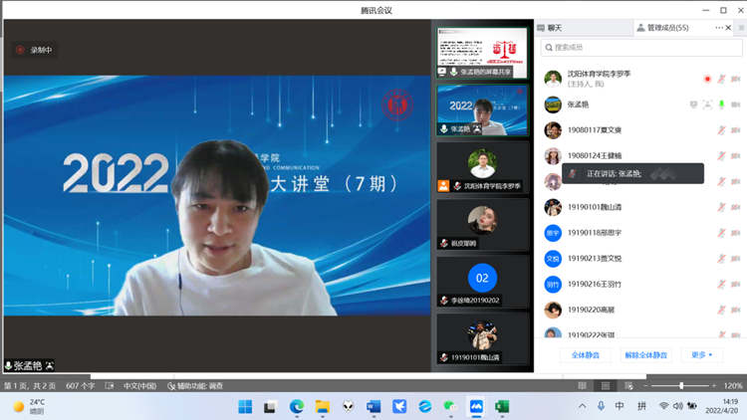The width and height of the screenshot is (747, 420).
Task: Open File Explorer from taskbar
Action: [322, 407]
